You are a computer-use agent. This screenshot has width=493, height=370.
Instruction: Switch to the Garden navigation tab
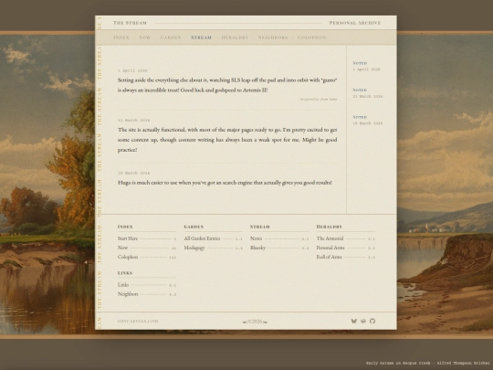click(x=171, y=37)
